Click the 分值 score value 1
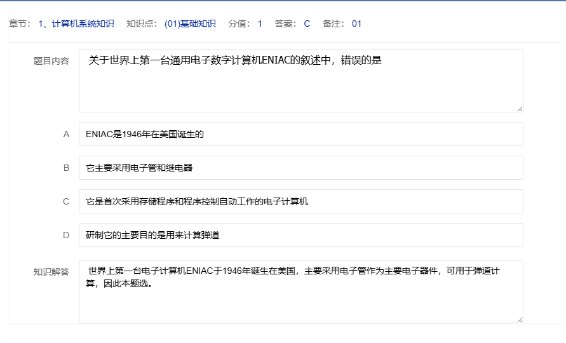Viewport: 566px width, 343px height. point(260,24)
